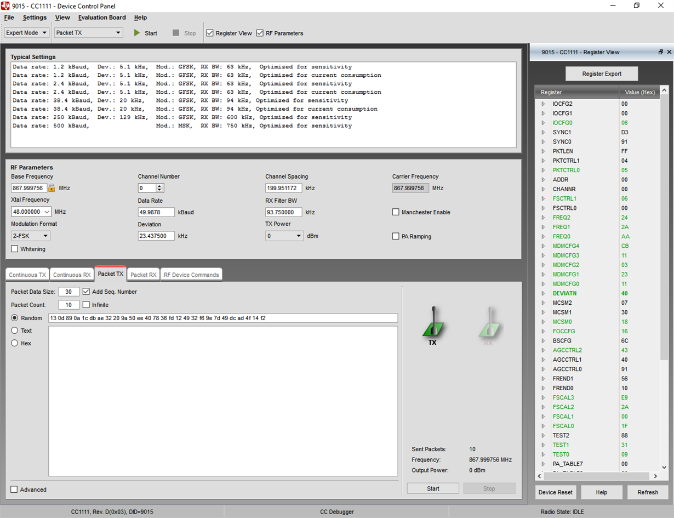Open the File menu
674x518 pixels.
click(9, 18)
